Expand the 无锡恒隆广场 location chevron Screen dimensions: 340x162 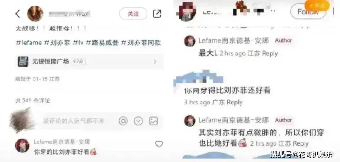coord(155,62)
